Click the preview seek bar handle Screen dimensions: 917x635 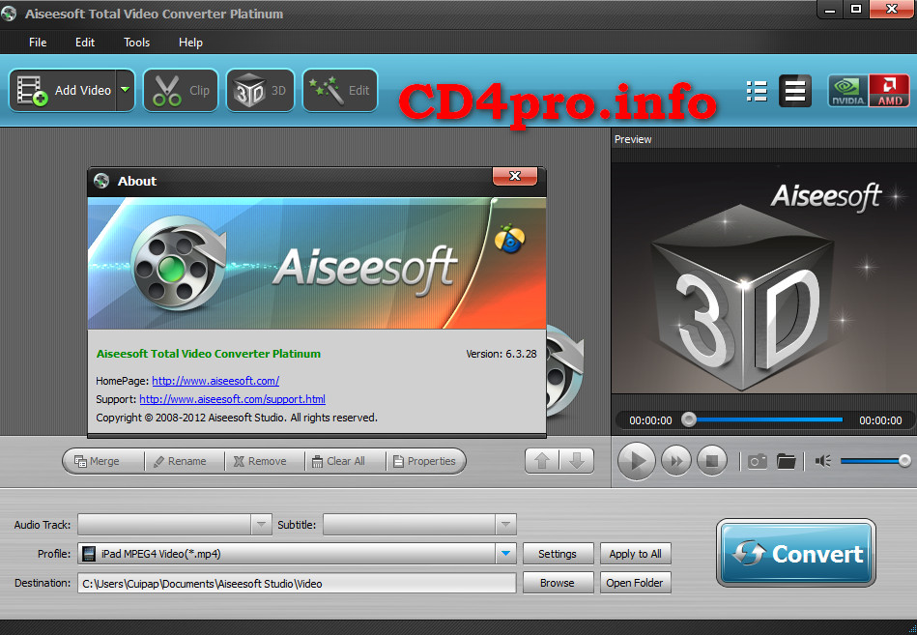point(689,419)
